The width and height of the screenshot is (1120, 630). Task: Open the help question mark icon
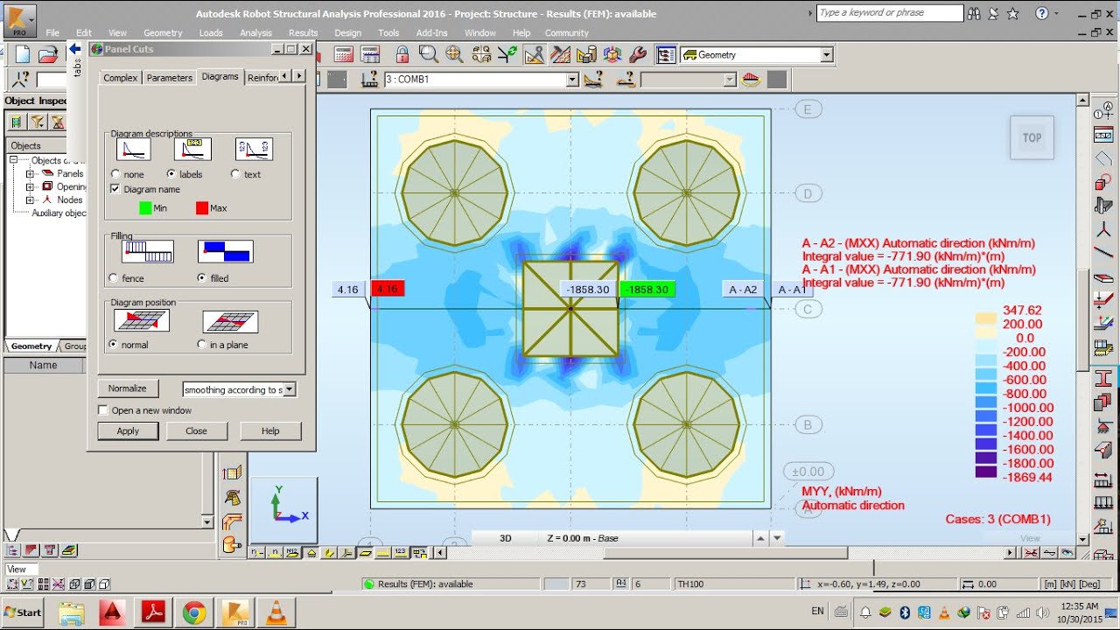[1041, 13]
